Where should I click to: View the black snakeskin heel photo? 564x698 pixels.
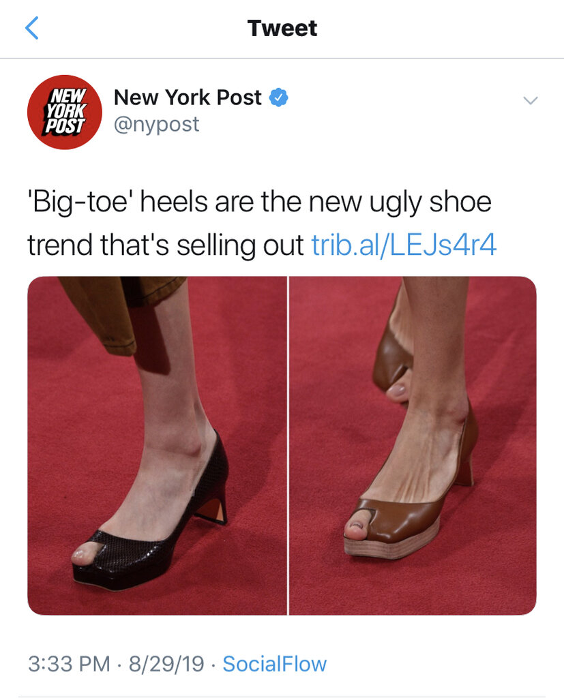(x=158, y=446)
